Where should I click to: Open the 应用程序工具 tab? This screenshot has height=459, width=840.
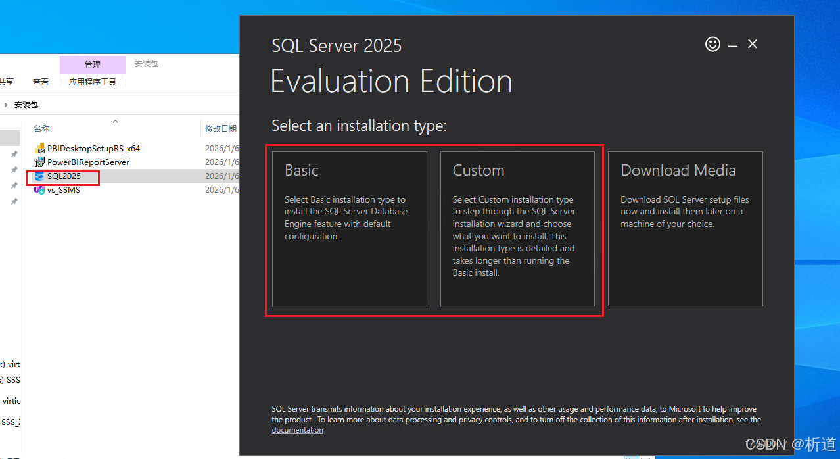(93, 82)
